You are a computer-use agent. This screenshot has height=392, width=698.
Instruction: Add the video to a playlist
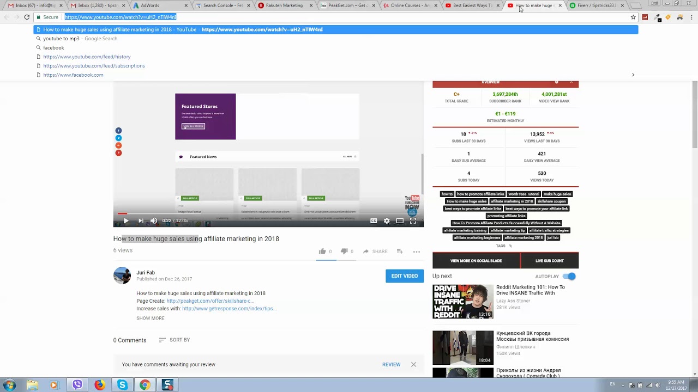[400, 251]
